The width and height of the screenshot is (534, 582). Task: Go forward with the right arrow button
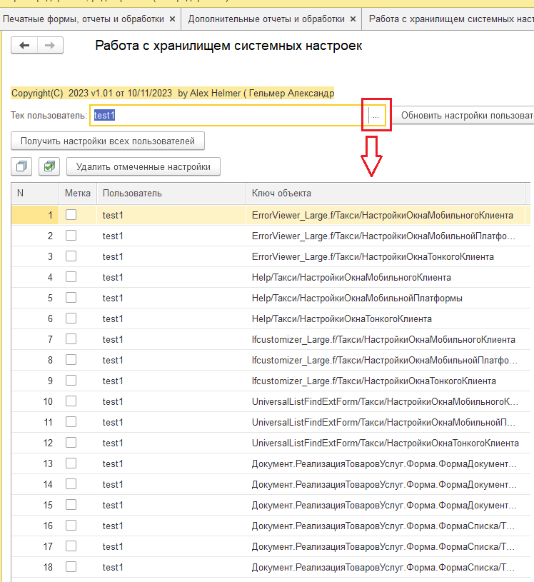(50, 45)
